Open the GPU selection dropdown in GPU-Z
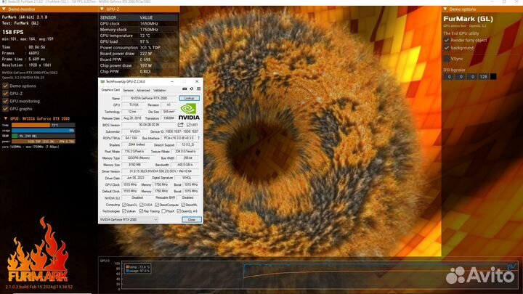The width and height of the screenshot is (523, 294). 129,220
